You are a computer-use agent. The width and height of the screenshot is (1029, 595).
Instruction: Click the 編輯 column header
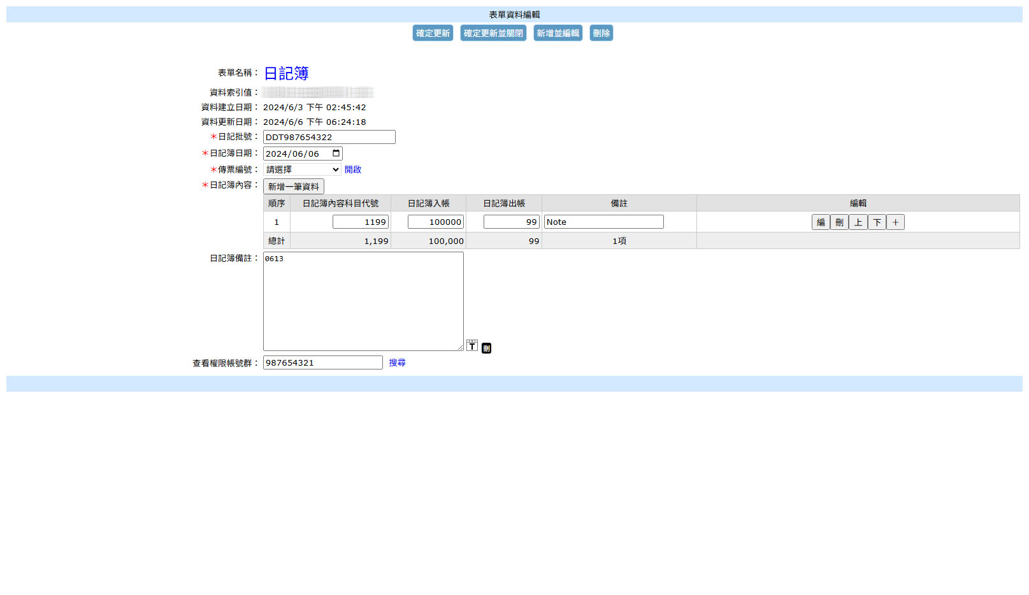coord(858,203)
